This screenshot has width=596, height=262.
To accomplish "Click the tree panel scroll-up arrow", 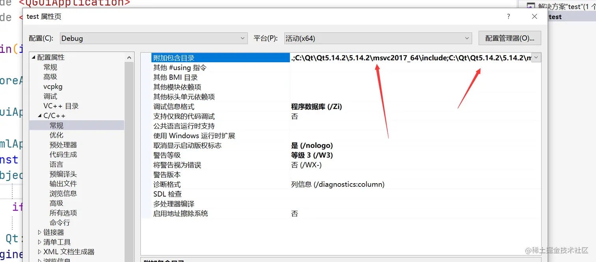I will (129, 58).
